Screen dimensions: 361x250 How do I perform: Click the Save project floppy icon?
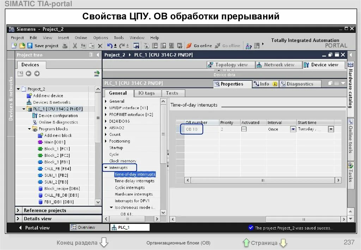click(30, 46)
